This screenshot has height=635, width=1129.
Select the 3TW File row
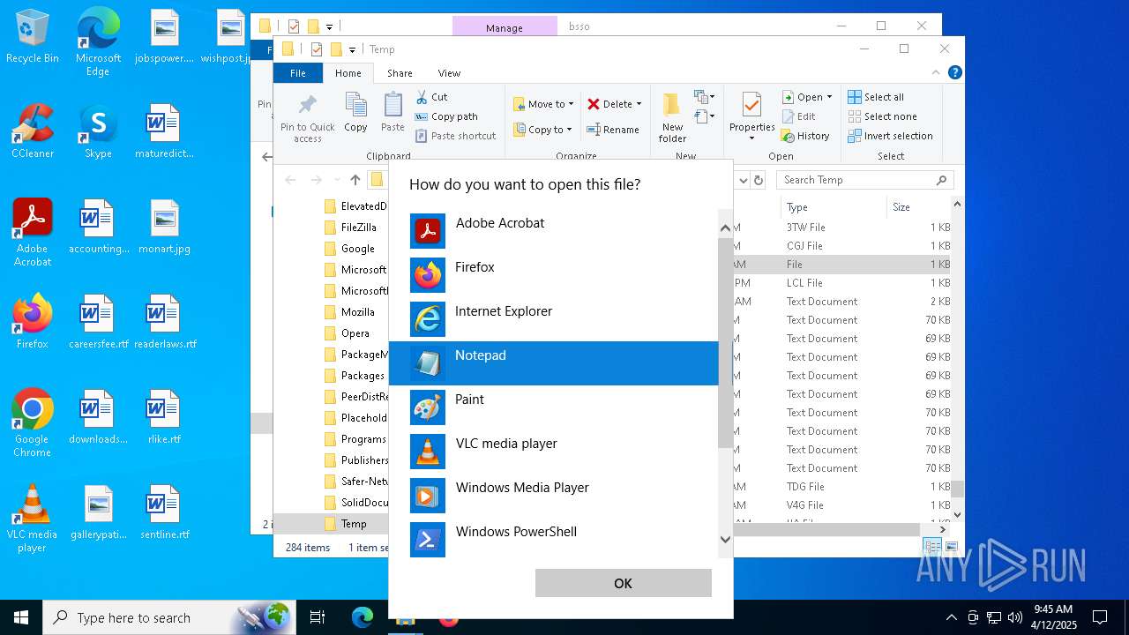pyautogui.click(x=842, y=228)
